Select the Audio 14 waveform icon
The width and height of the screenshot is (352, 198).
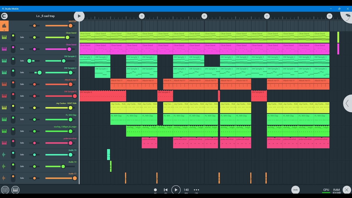click(4, 166)
